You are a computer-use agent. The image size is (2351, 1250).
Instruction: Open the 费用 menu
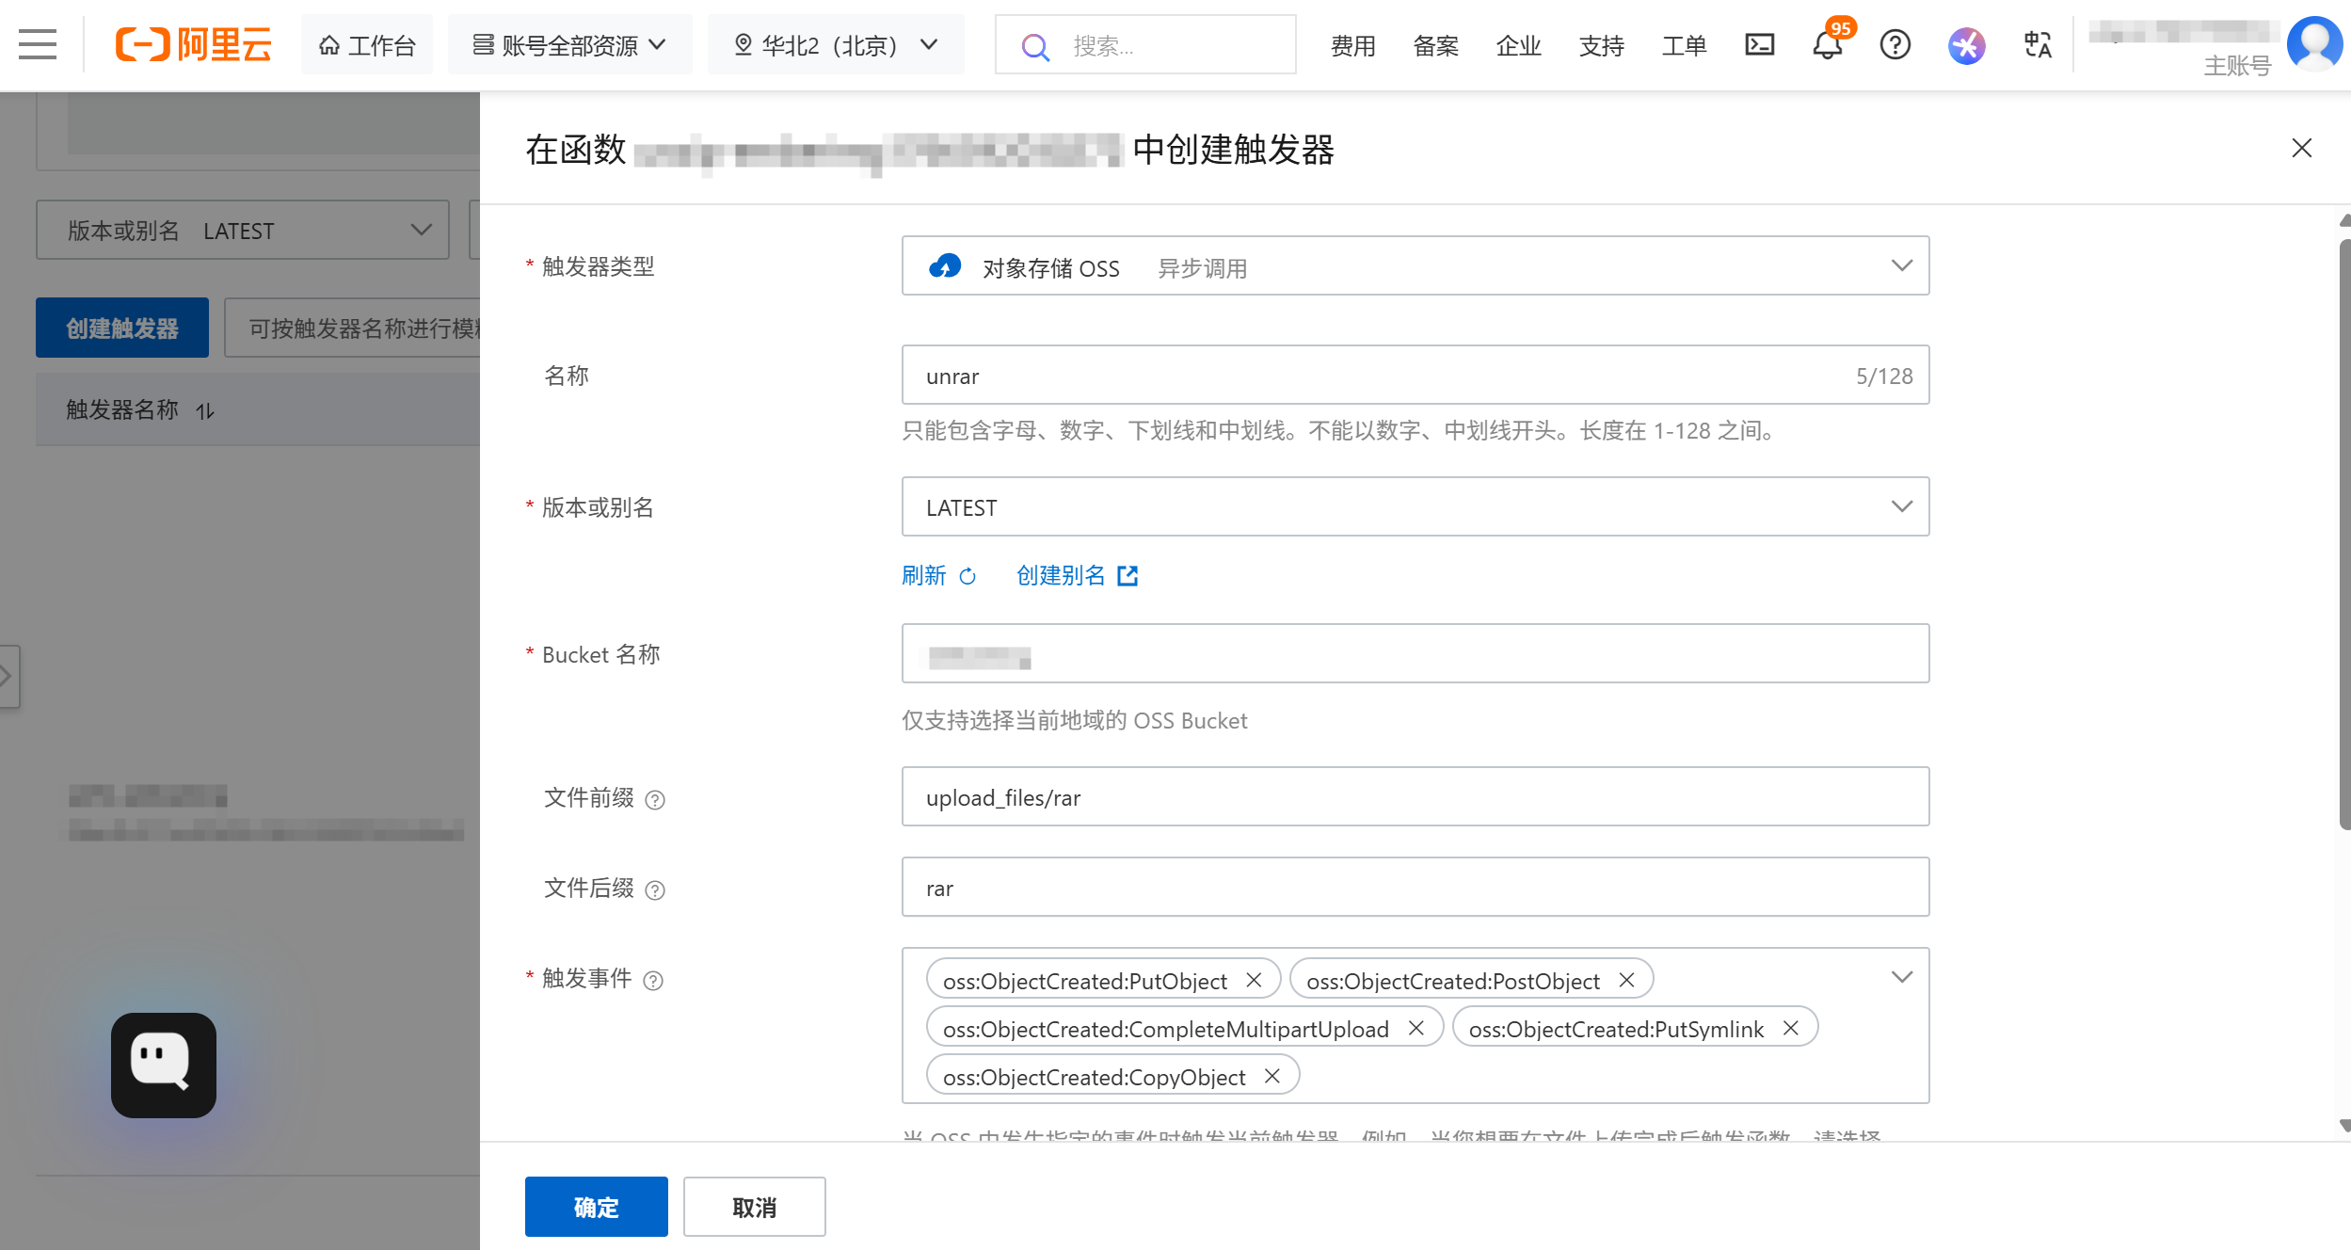coord(1352,44)
